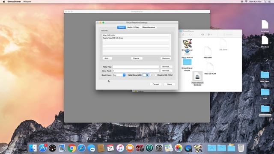This screenshot has height=154, width=274.
Task: Click the Create... volume button
Action: point(137,58)
